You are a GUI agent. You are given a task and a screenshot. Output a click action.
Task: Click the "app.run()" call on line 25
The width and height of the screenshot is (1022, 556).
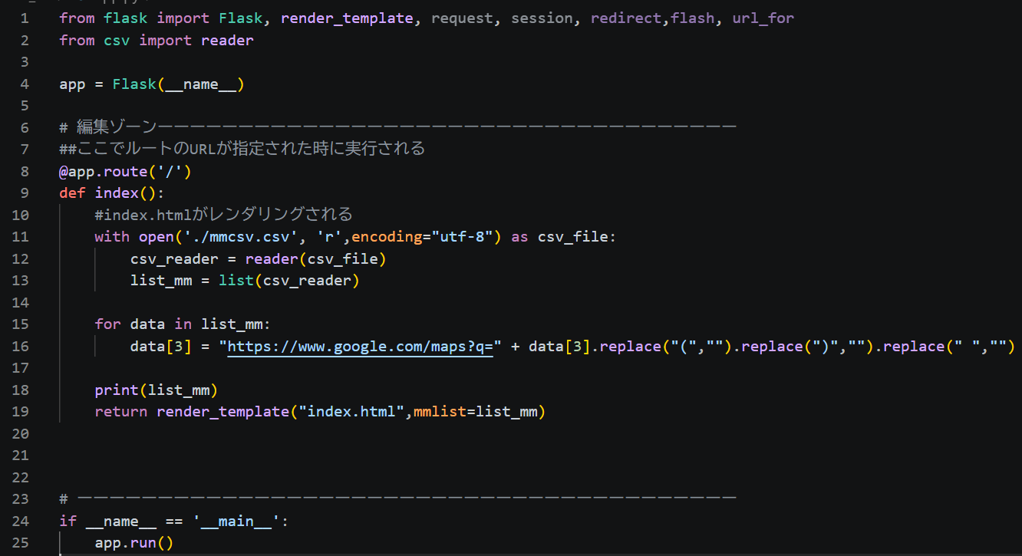pos(134,543)
